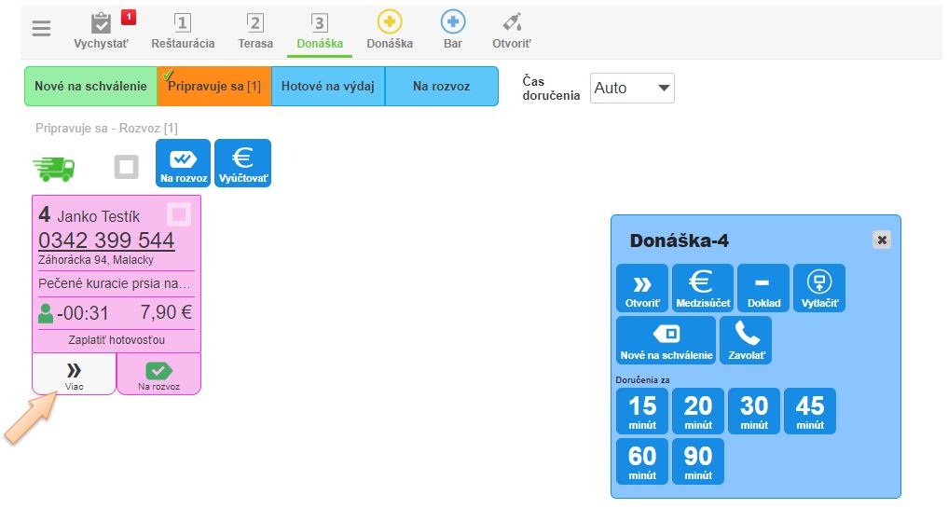
Task: Click the Vytlačiť print icon
Action: click(818, 288)
